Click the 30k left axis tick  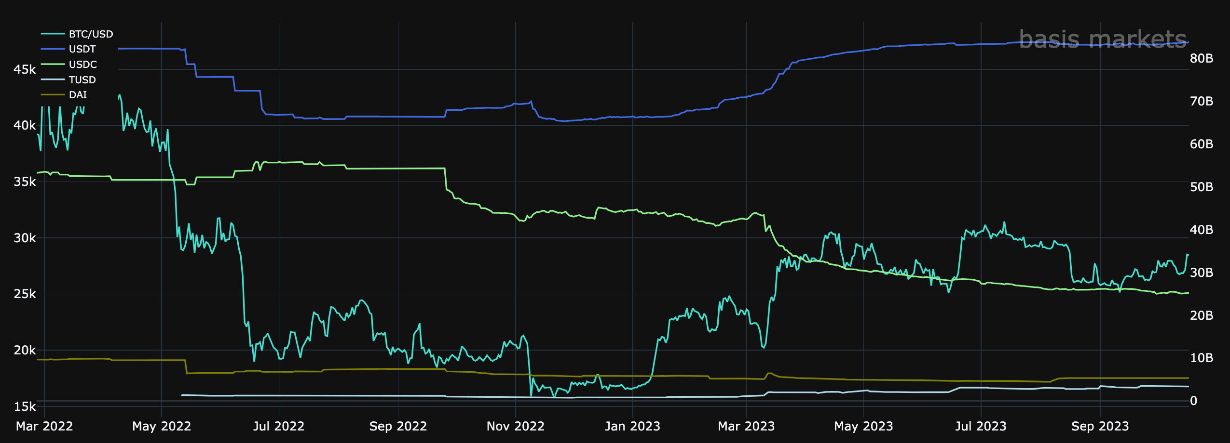pyautogui.click(x=25, y=238)
